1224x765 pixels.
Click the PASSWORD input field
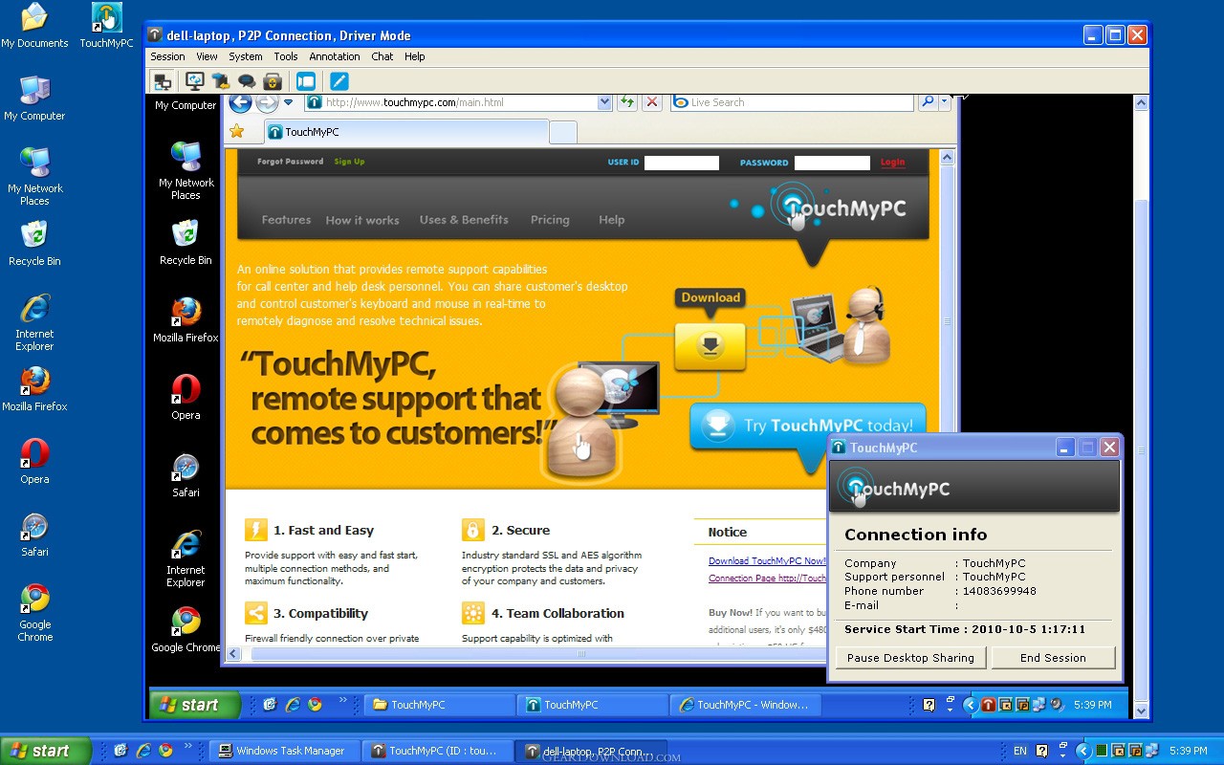click(x=832, y=163)
